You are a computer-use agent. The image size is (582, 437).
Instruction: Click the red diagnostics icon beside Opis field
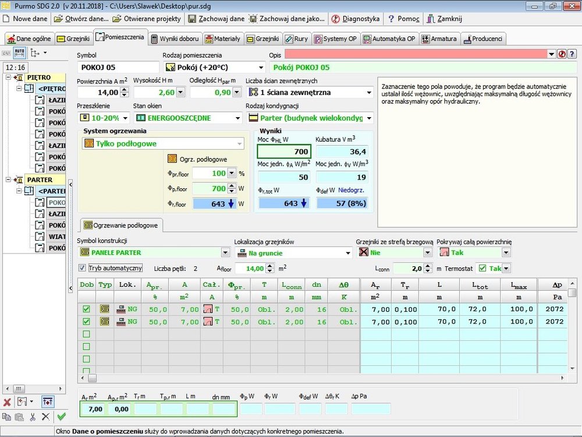point(562,53)
